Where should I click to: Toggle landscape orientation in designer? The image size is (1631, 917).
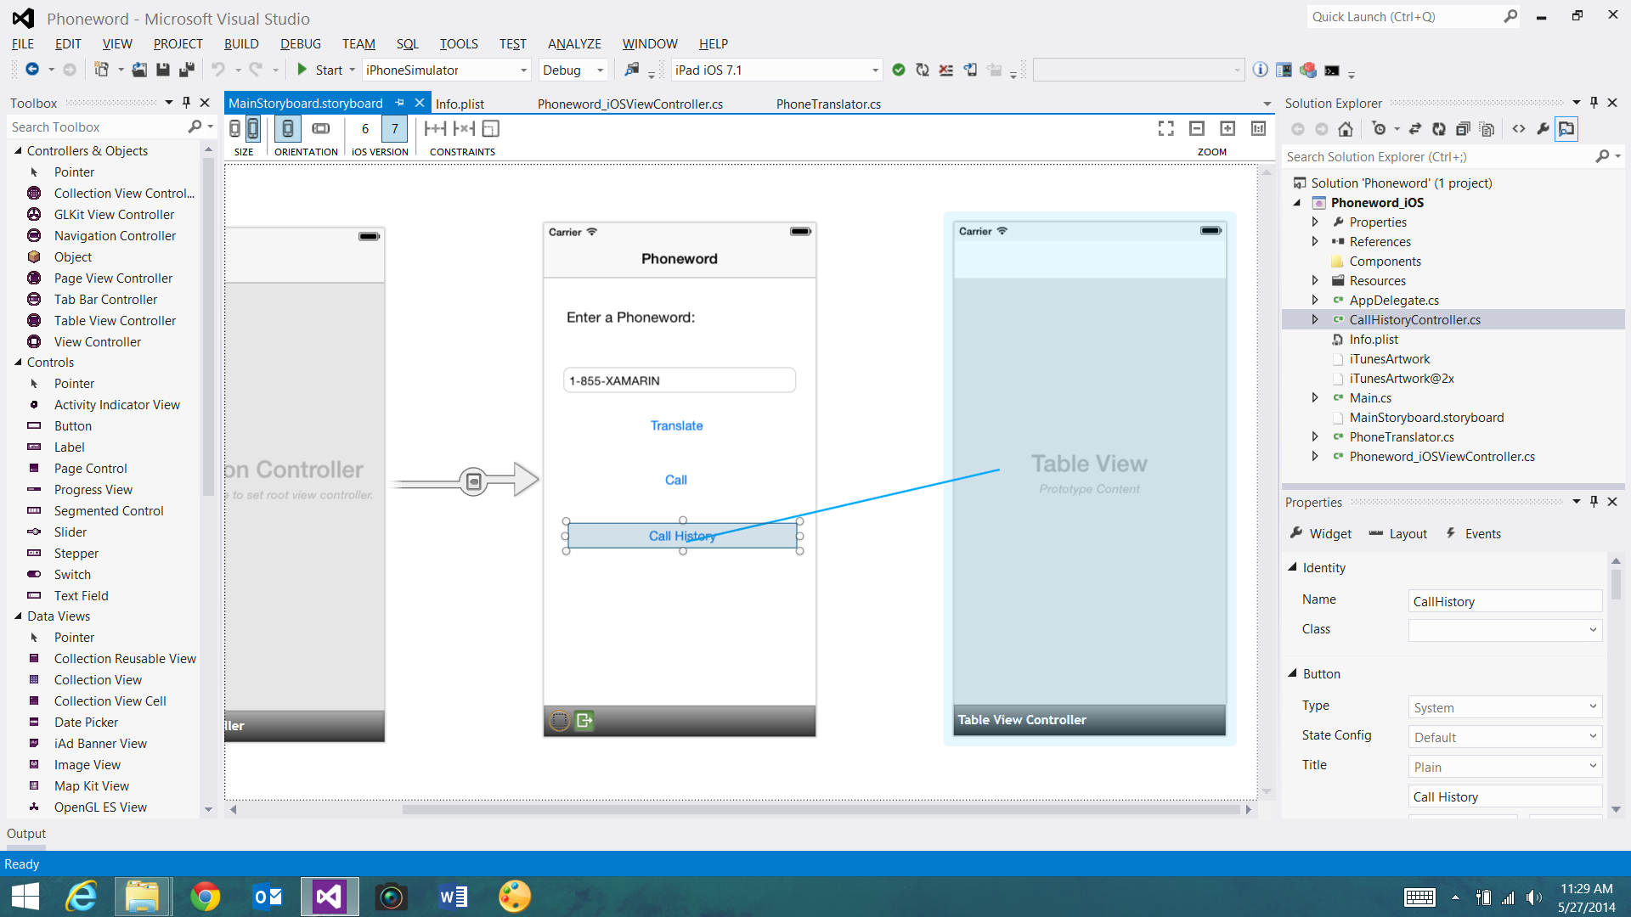click(x=321, y=128)
